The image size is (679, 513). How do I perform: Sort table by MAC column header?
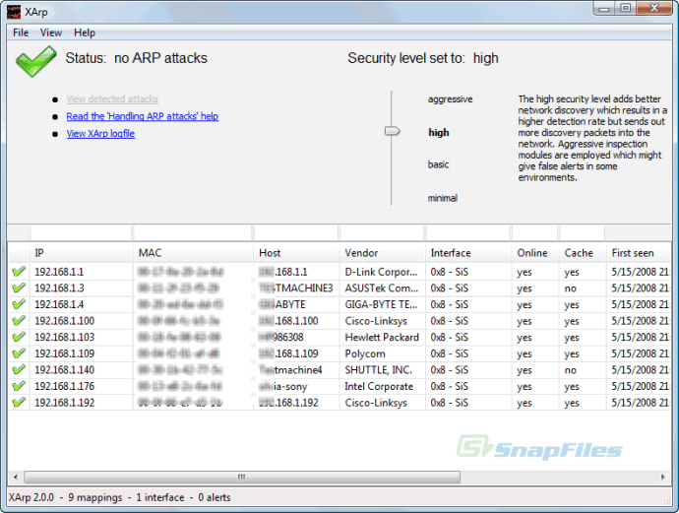193,253
